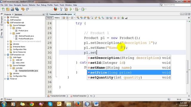This screenshot has height=107, width=191.
Task: Select setQuantity(int quantity) completion item
Action: 129,77
